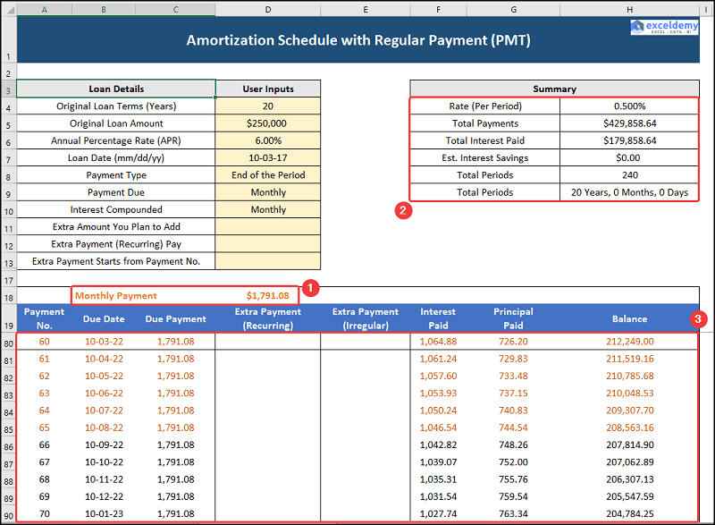Select interest paid 1,057.60

click(438, 376)
